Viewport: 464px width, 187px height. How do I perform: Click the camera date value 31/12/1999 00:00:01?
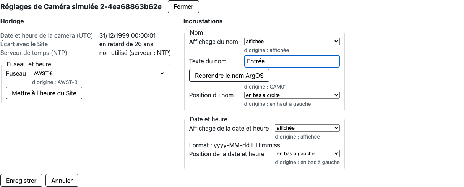[x=128, y=35]
